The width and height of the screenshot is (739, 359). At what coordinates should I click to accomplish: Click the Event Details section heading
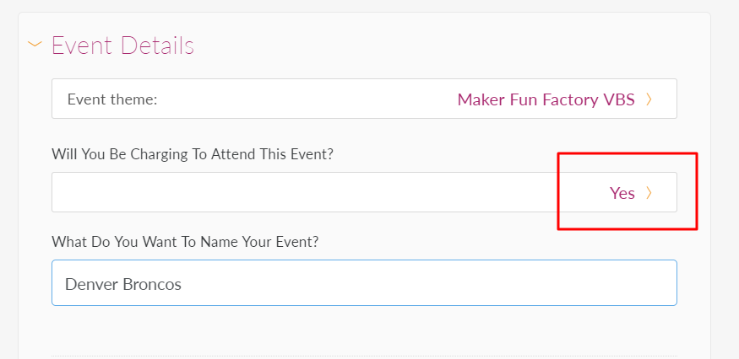point(122,45)
